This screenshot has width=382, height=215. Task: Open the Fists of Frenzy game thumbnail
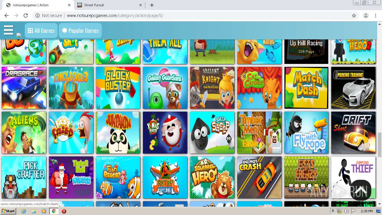click(x=306, y=177)
